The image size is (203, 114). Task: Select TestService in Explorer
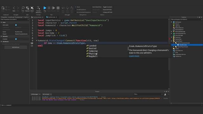click(178, 56)
